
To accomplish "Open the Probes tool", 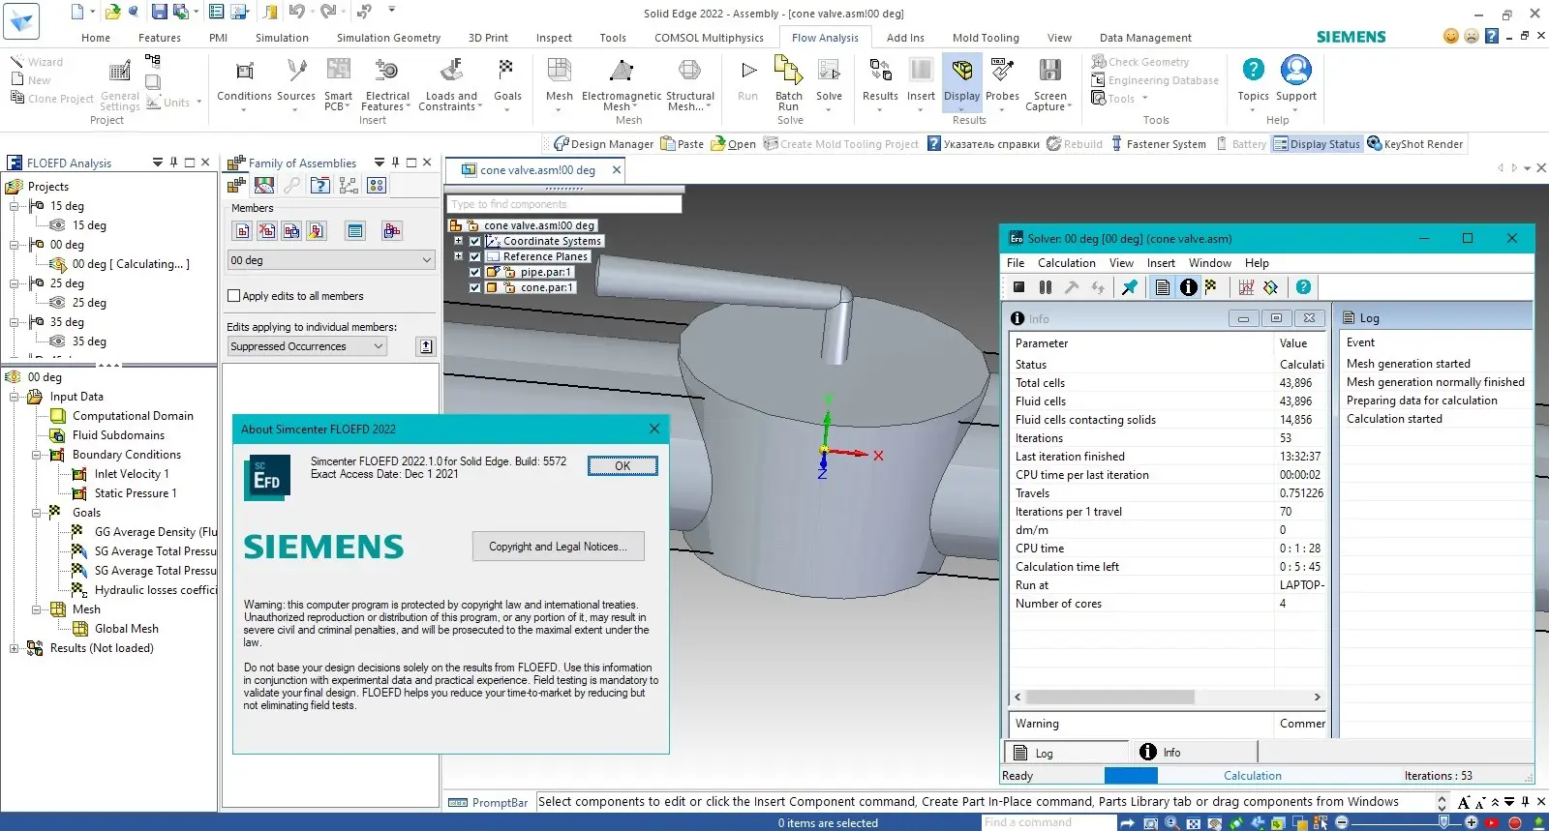I will click(x=1002, y=83).
